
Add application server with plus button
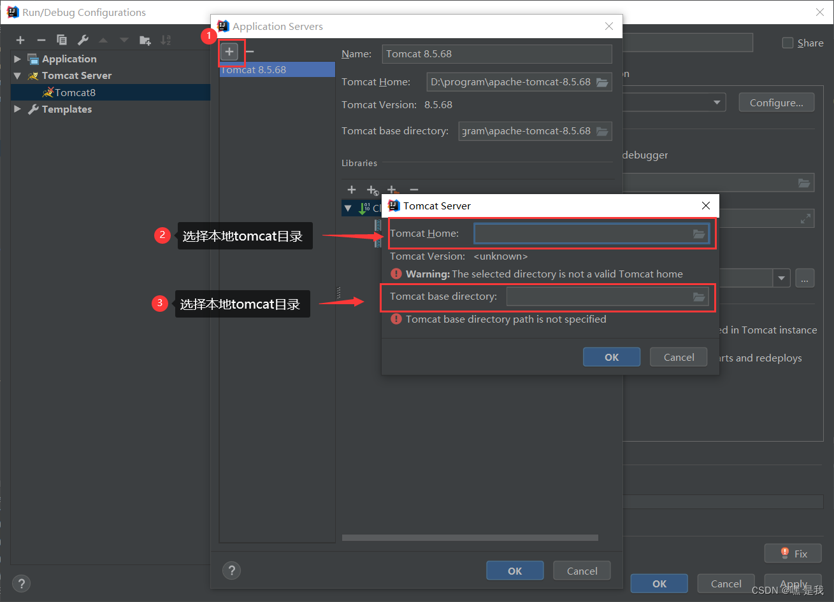click(x=229, y=52)
